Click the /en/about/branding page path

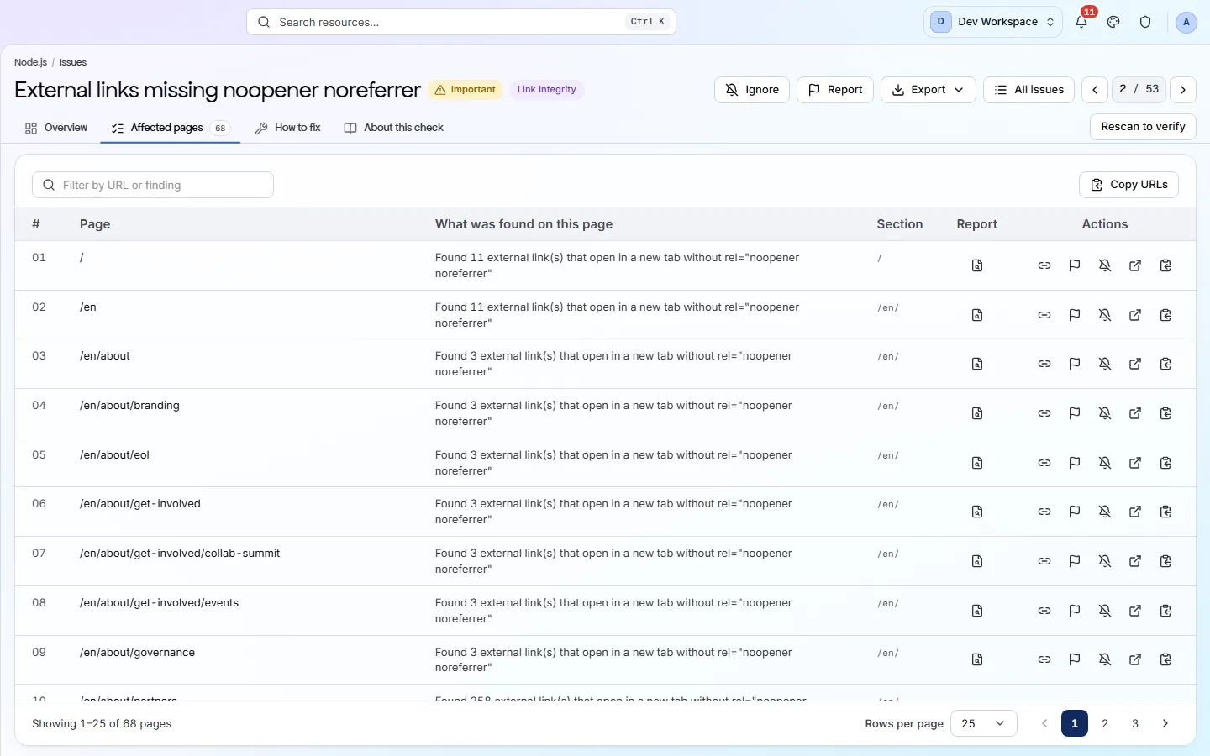[x=129, y=406]
